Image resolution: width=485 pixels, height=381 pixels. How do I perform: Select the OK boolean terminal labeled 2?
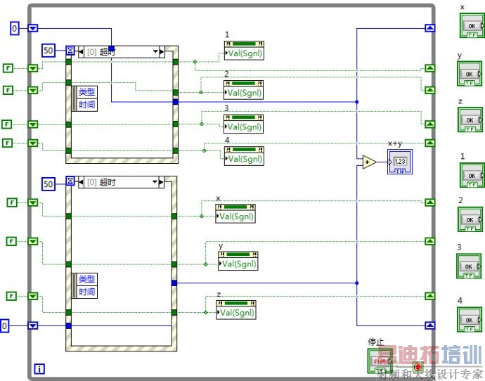click(470, 219)
